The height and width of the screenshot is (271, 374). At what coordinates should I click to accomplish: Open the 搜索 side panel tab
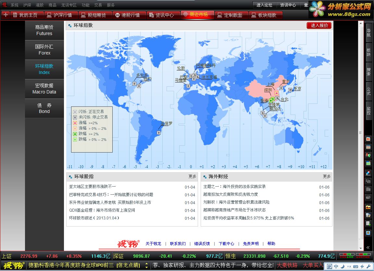click(x=368, y=72)
